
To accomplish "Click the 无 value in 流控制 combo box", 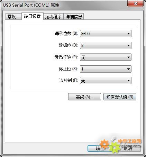I will click(83, 81).
